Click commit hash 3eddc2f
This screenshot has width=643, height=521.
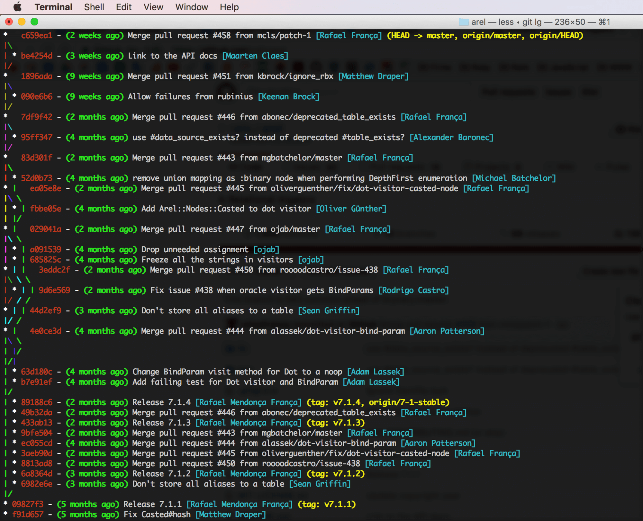54,270
